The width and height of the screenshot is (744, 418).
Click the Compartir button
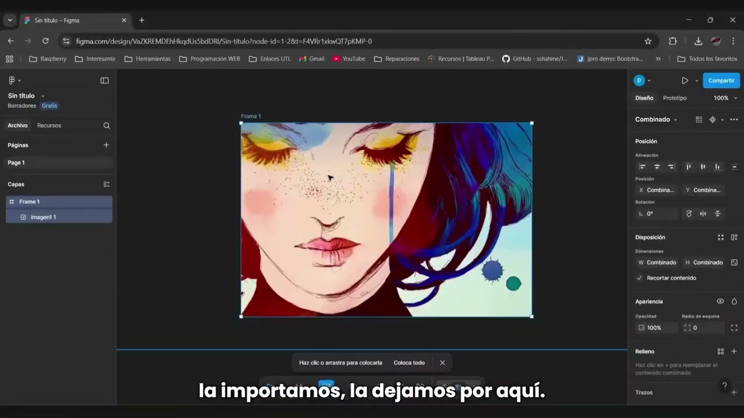(x=721, y=81)
